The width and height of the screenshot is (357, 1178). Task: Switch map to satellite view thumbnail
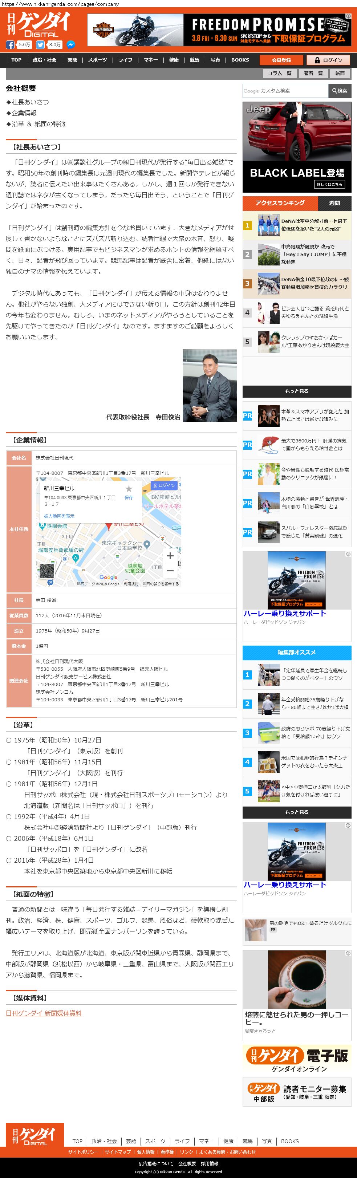(x=47, y=571)
